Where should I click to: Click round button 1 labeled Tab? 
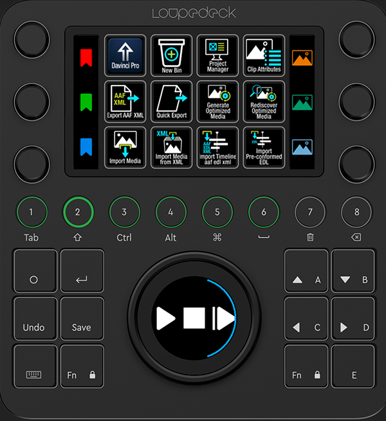pos(32,212)
